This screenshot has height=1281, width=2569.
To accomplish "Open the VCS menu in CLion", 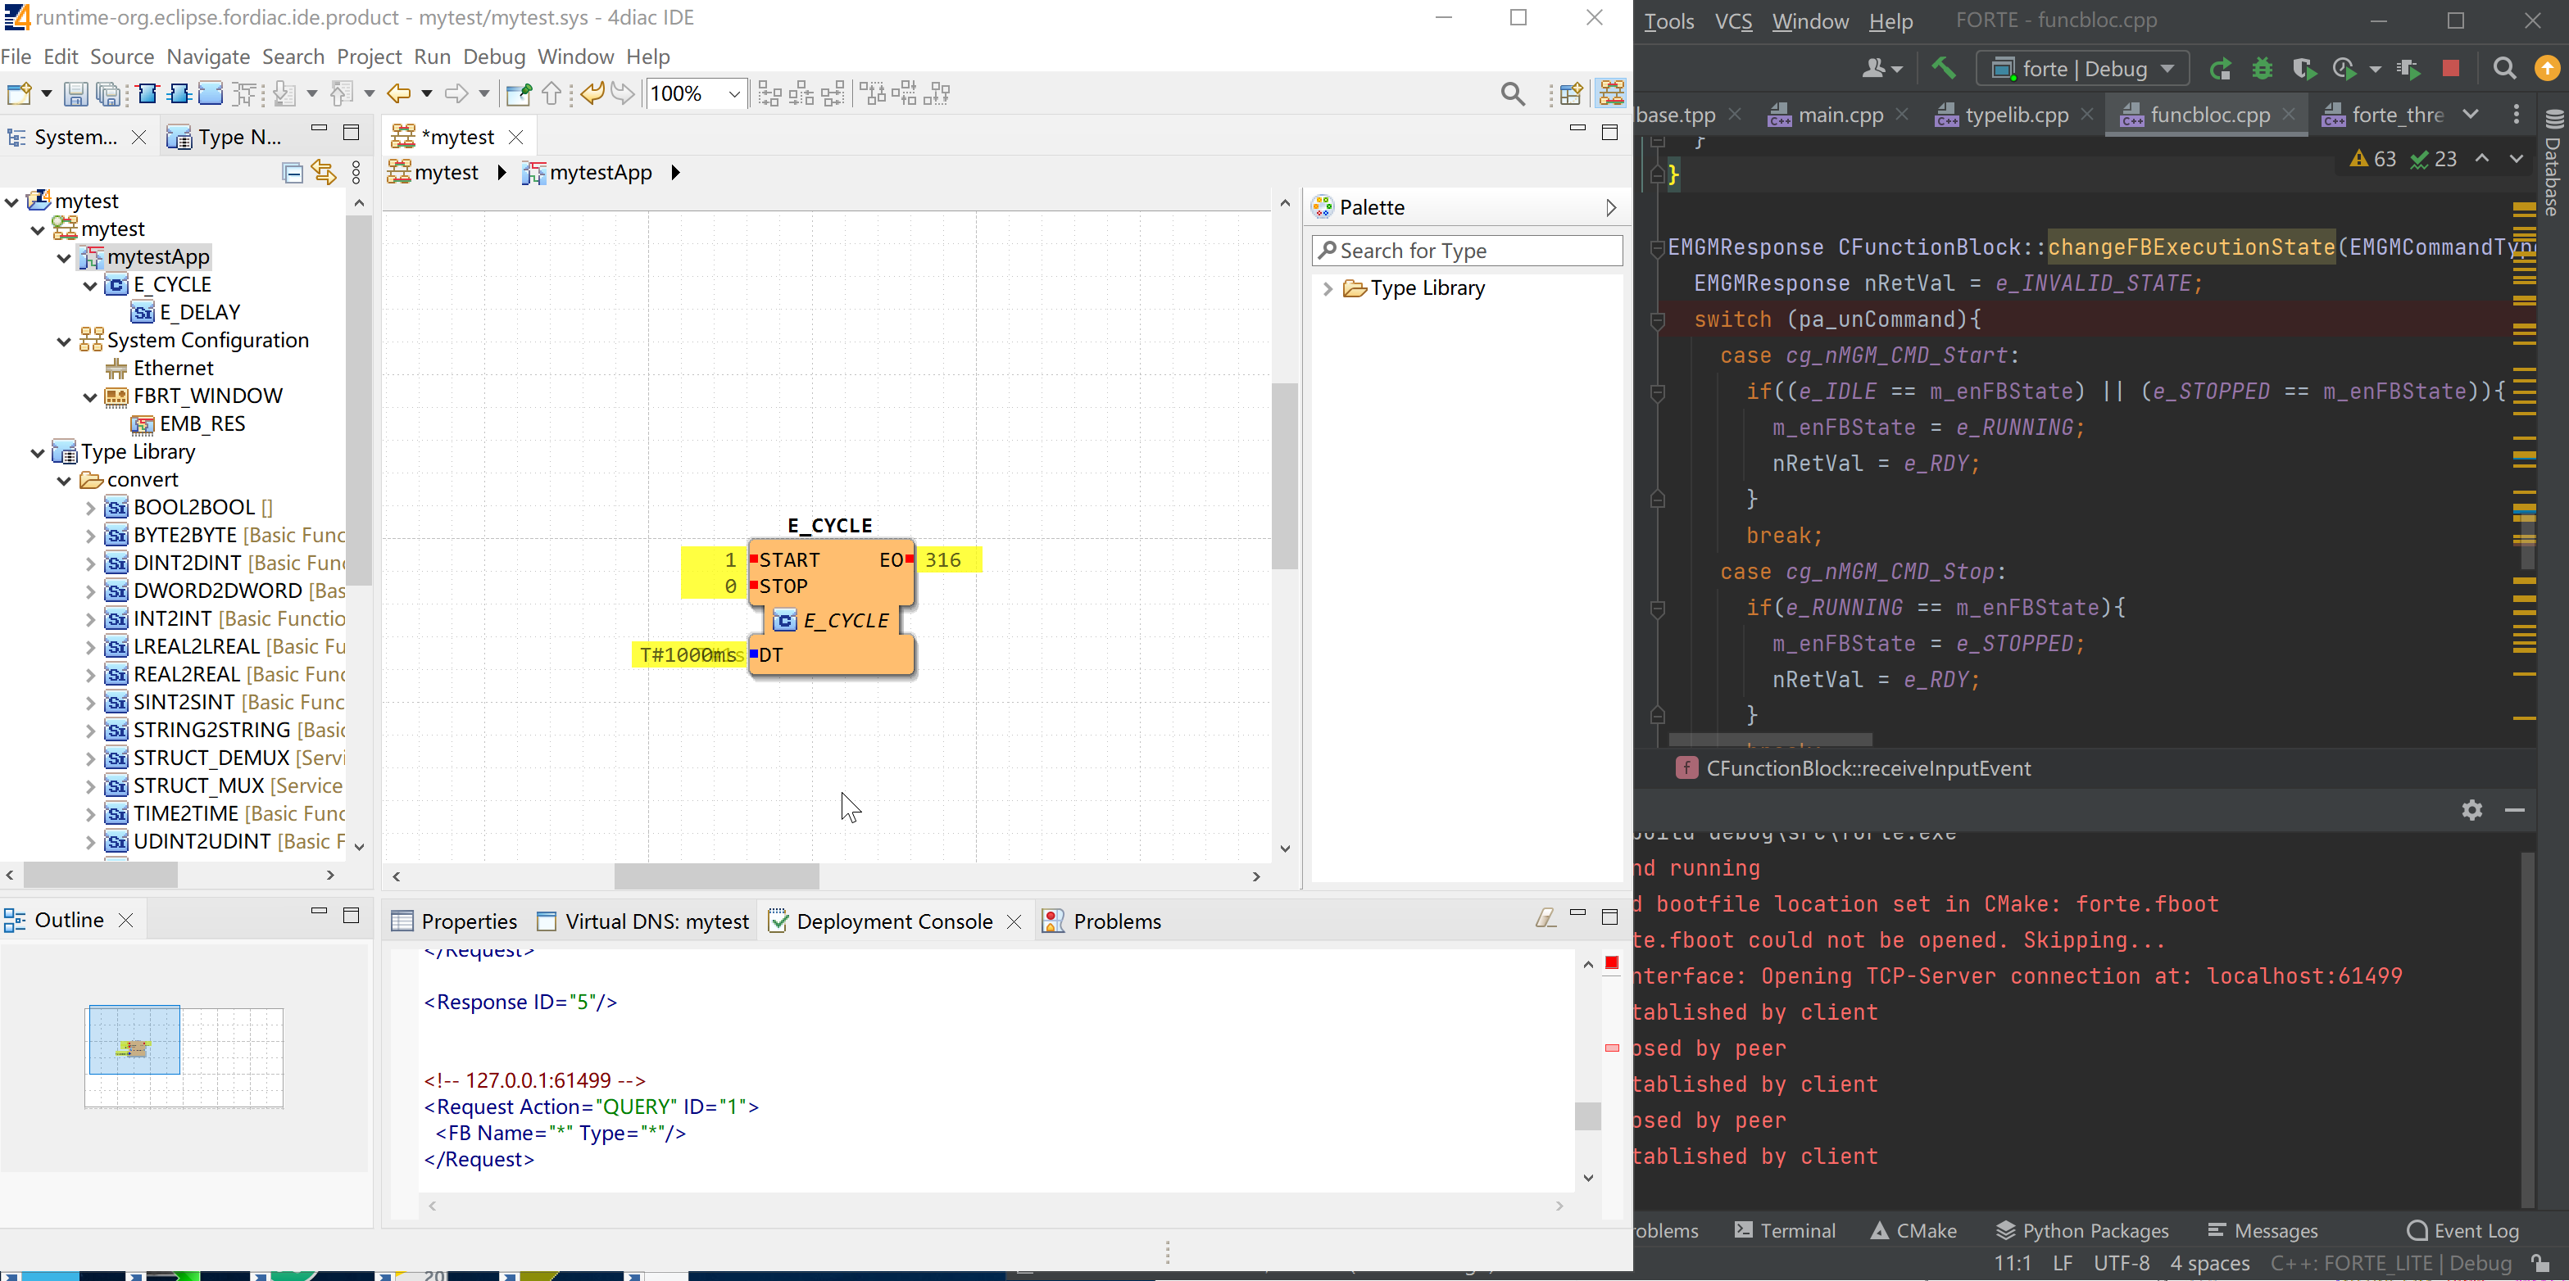I will [x=1733, y=21].
